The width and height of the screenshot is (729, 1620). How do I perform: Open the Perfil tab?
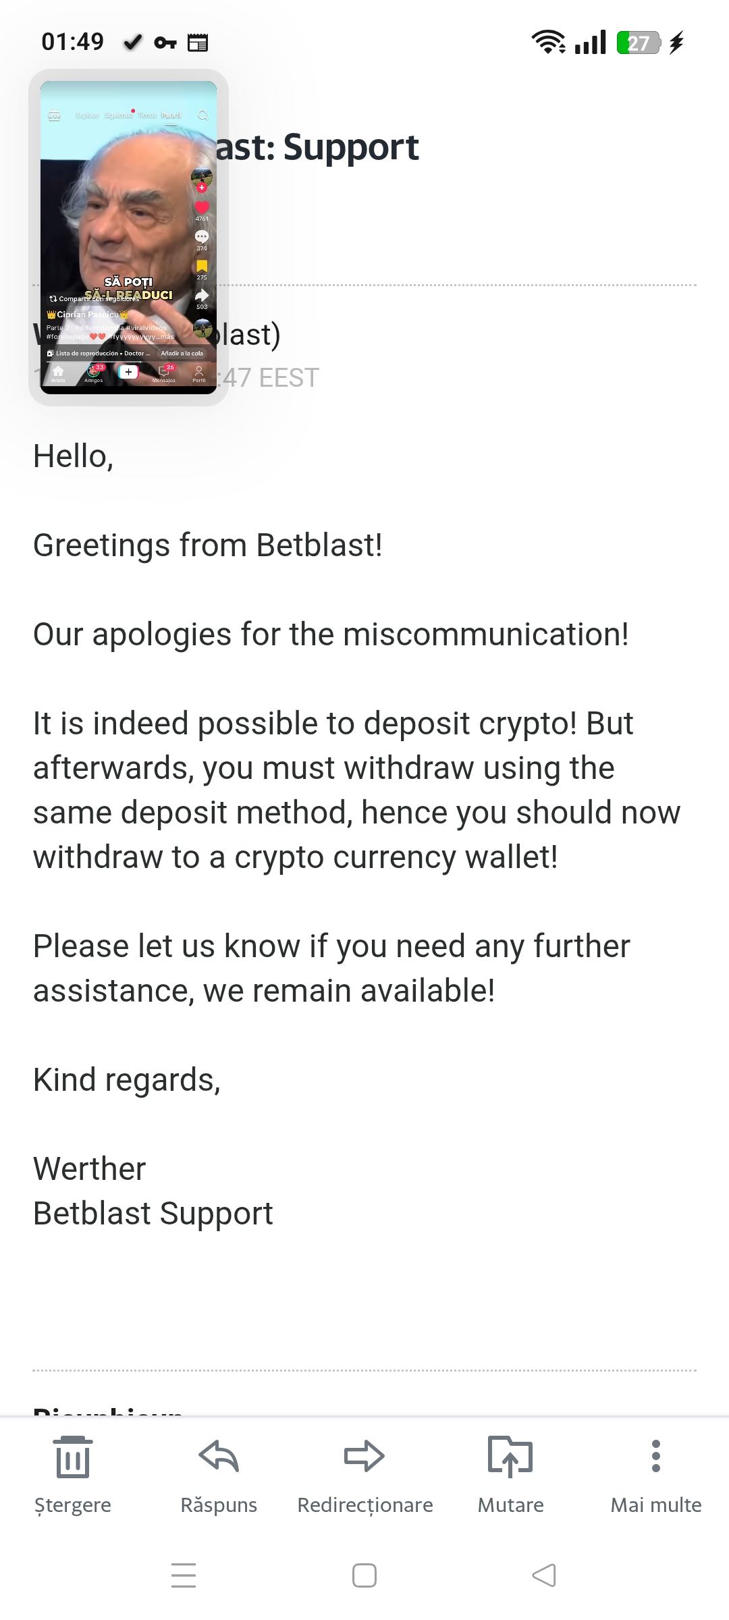tap(198, 373)
